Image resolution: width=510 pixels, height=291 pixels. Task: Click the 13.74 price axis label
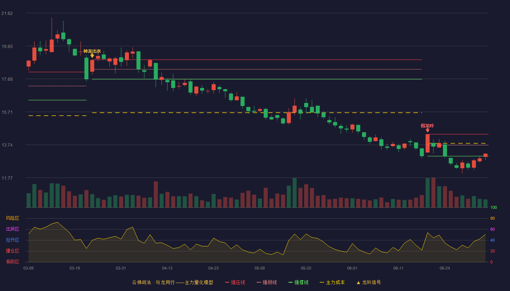pyautogui.click(x=7, y=145)
